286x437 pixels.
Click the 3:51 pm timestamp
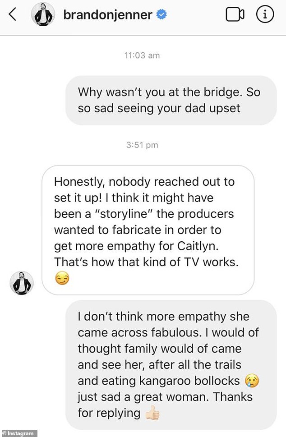point(142,145)
